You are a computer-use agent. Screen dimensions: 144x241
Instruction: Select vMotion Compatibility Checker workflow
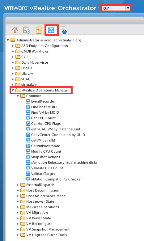click(x=57, y=179)
